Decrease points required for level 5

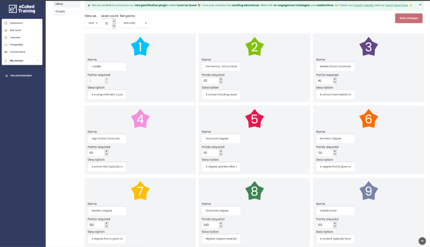pyautogui.click(x=221, y=154)
